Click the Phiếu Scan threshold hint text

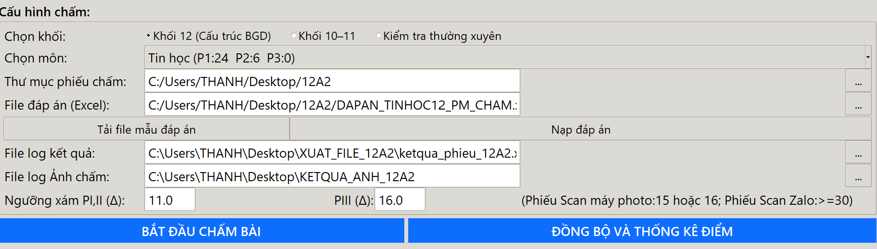coord(687,200)
